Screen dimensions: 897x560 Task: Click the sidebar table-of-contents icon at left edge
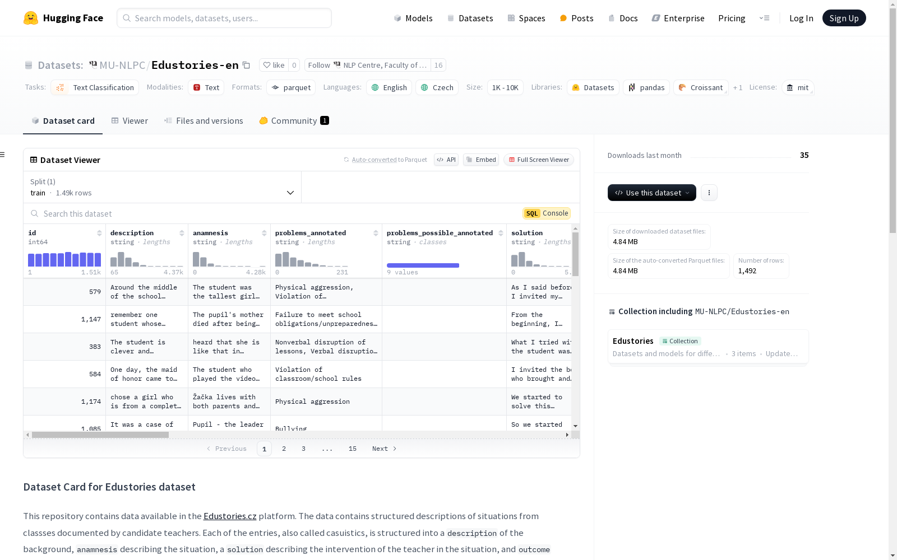[x=2, y=155]
